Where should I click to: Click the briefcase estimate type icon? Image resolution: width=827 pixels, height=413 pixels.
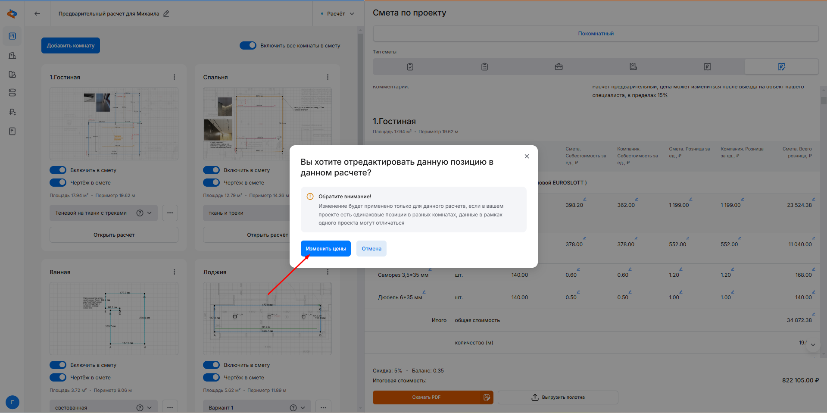559,67
